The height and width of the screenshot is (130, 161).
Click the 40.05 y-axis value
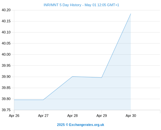[6, 43]
